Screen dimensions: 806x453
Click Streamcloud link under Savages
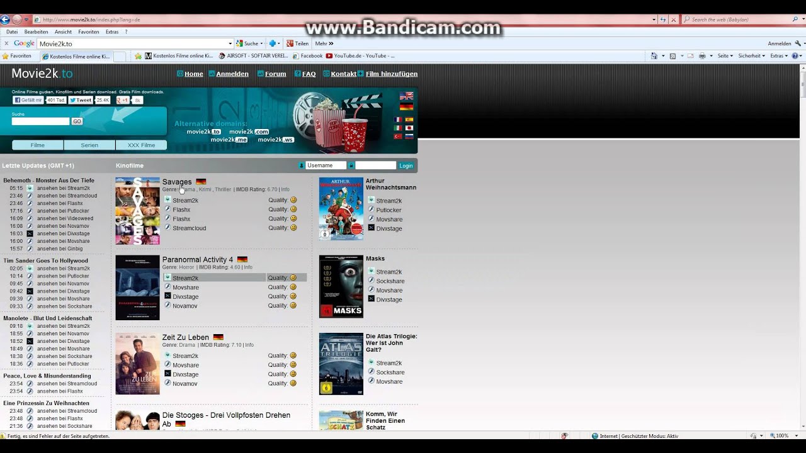coord(189,228)
